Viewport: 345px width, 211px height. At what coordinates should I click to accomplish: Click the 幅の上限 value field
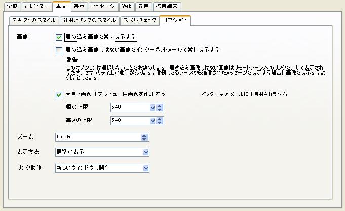pos(130,108)
